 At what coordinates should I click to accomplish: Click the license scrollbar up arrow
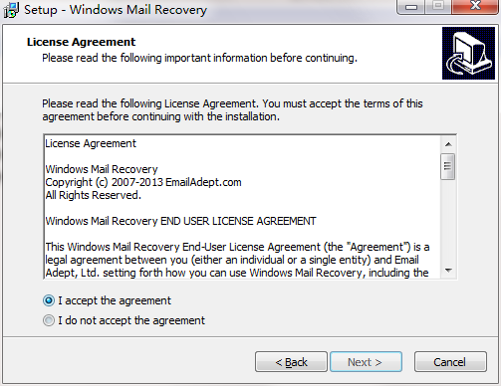(448, 144)
